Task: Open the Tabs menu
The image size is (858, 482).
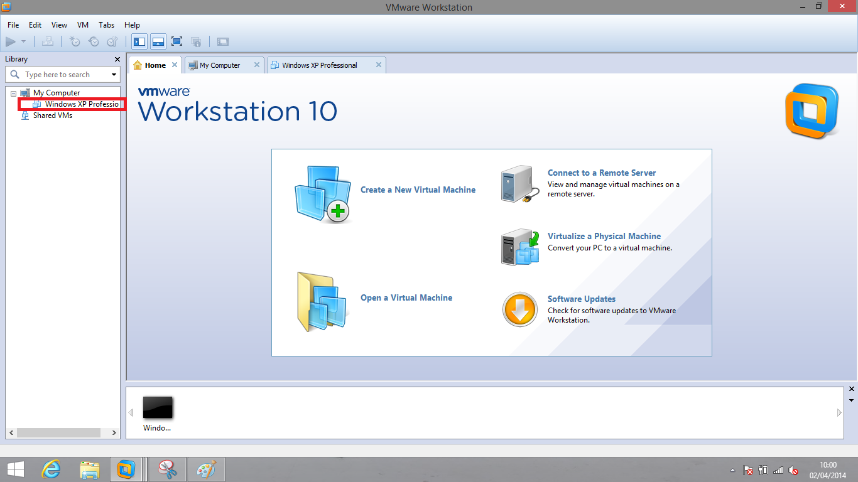Action: (x=107, y=25)
